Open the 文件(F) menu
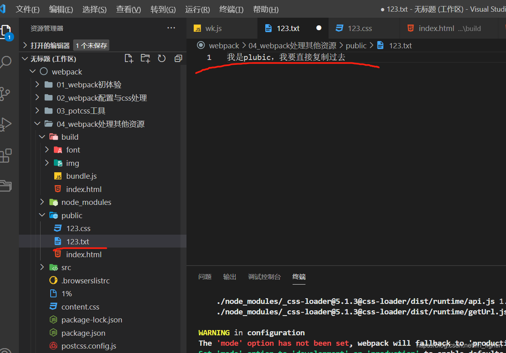Image resolution: width=506 pixels, height=353 pixels. pos(28,9)
